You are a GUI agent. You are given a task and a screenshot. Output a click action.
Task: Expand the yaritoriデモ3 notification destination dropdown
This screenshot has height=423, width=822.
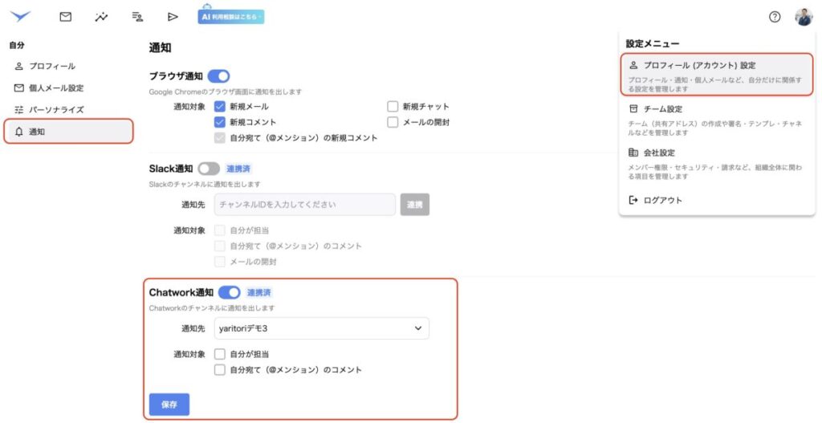point(322,328)
